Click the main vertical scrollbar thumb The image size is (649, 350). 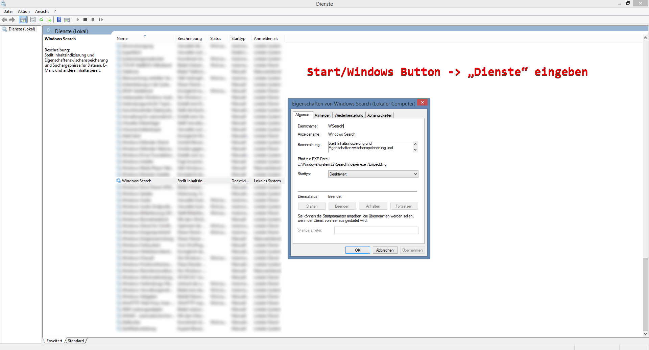tap(645, 294)
